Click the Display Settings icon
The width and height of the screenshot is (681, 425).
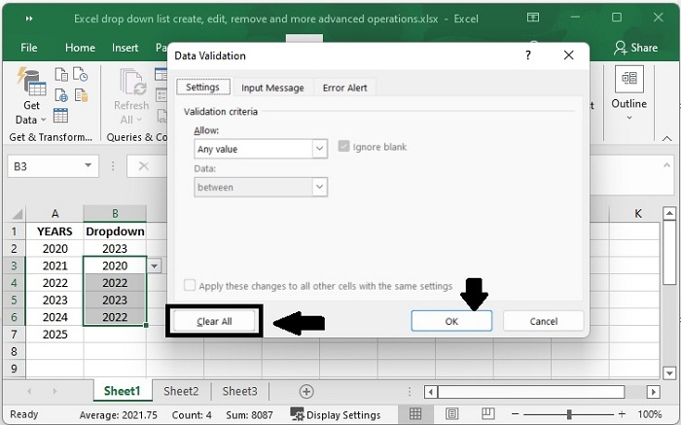297,414
